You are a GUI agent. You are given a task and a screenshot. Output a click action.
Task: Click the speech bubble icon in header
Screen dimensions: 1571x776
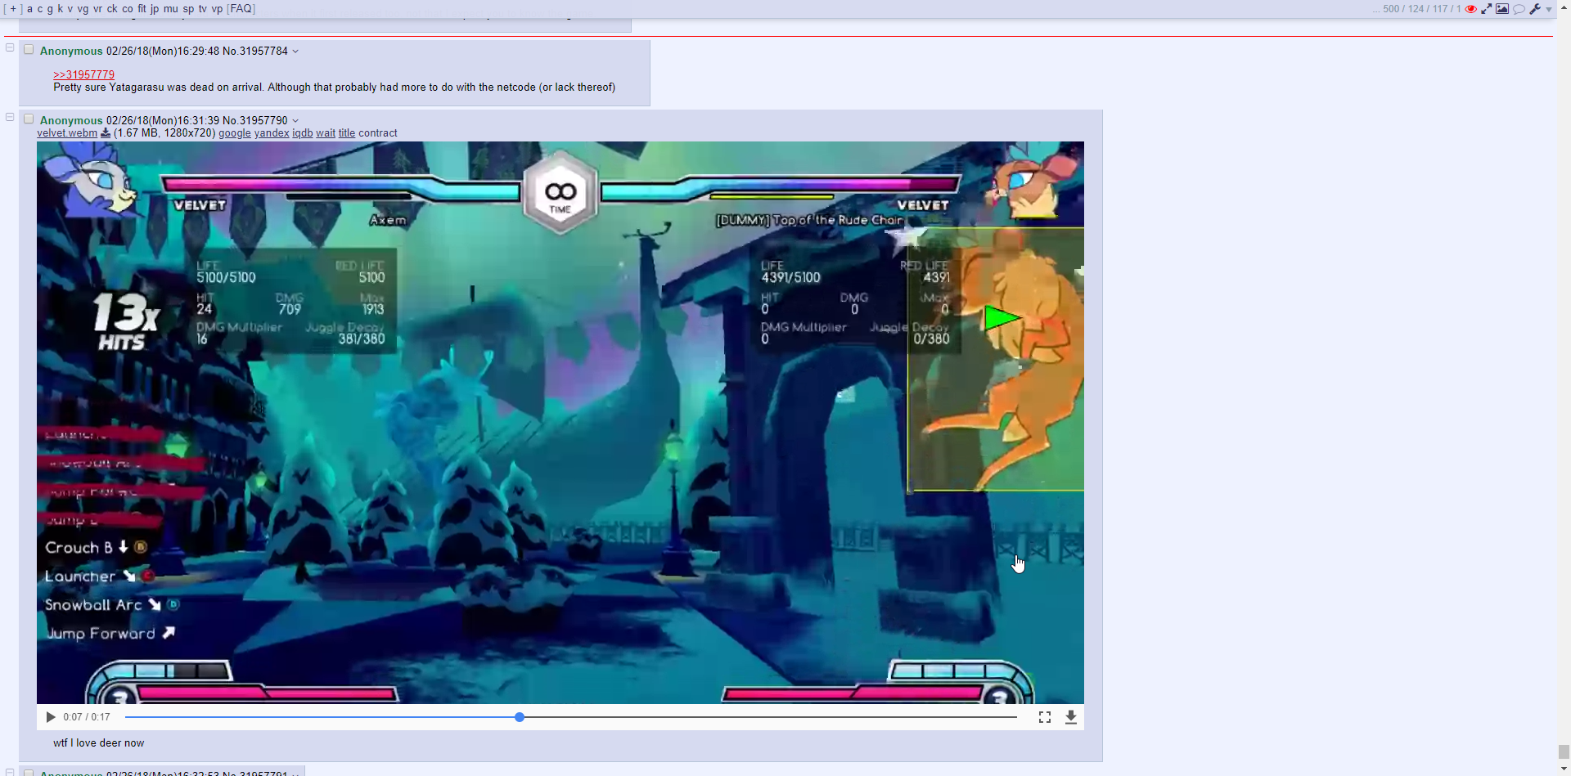tap(1519, 9)
